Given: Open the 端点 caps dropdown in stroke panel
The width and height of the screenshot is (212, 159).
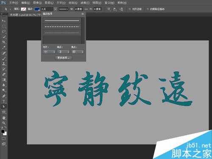Looking at the screenshot, I should (x=64, y=52).
